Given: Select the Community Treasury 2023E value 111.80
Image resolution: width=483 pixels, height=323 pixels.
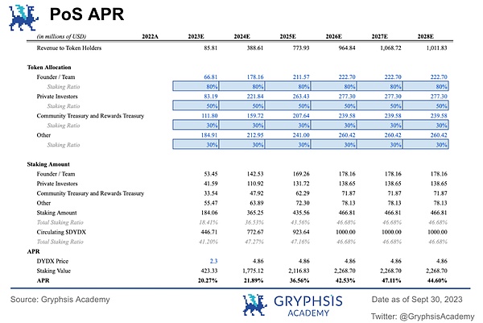Looking at the screenshot, I should click(x=204, y=114).
